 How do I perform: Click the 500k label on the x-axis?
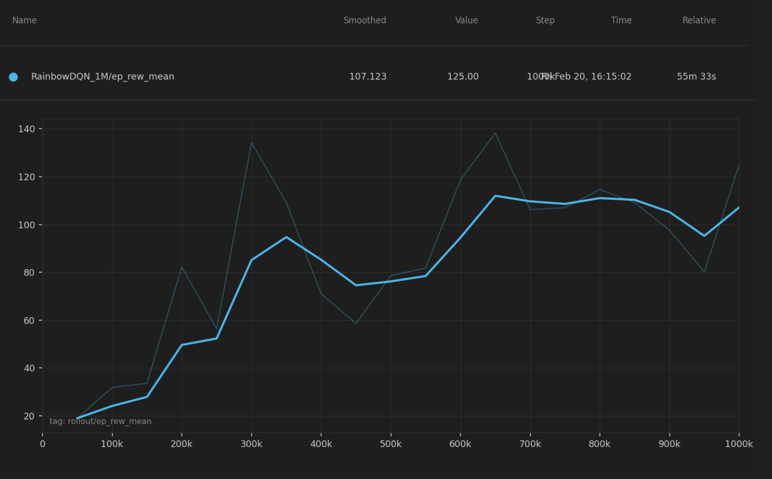[x=390, y=444]
